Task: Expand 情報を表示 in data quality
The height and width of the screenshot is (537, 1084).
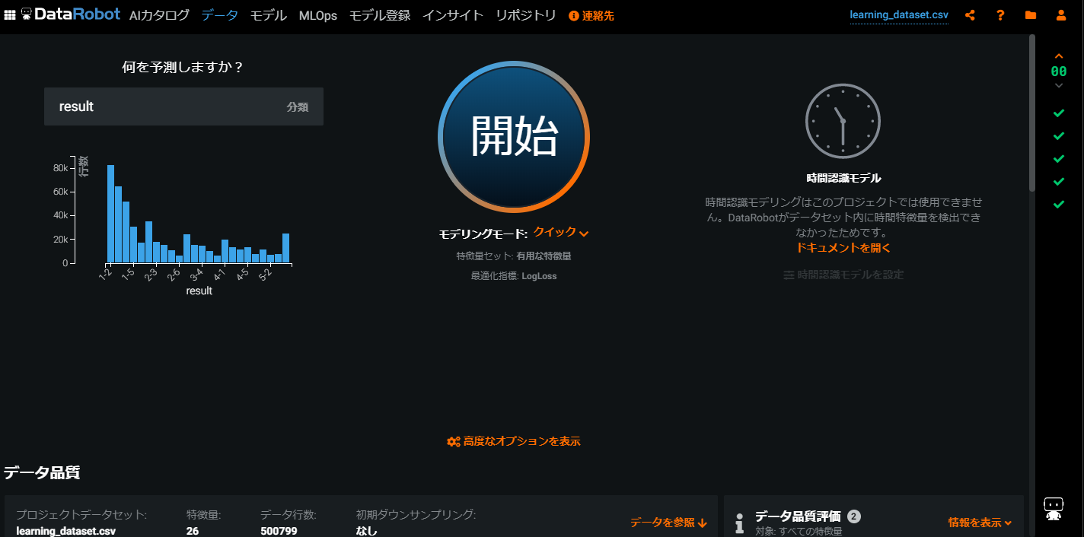Action: tap(980, 523)
